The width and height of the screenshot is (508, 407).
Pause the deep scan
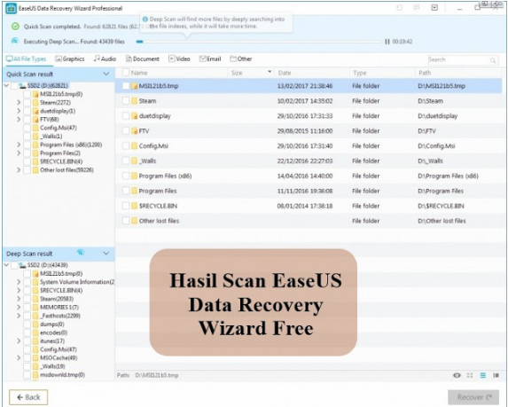(x=387, y=42)
